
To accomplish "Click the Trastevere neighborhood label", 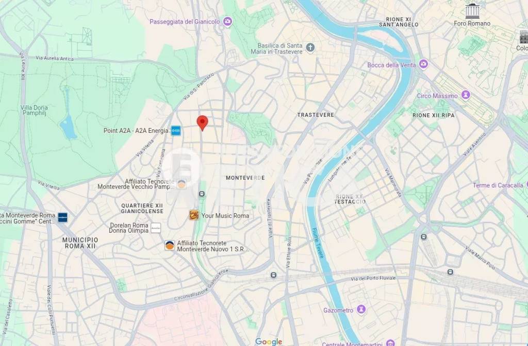I will coord(316,115).
